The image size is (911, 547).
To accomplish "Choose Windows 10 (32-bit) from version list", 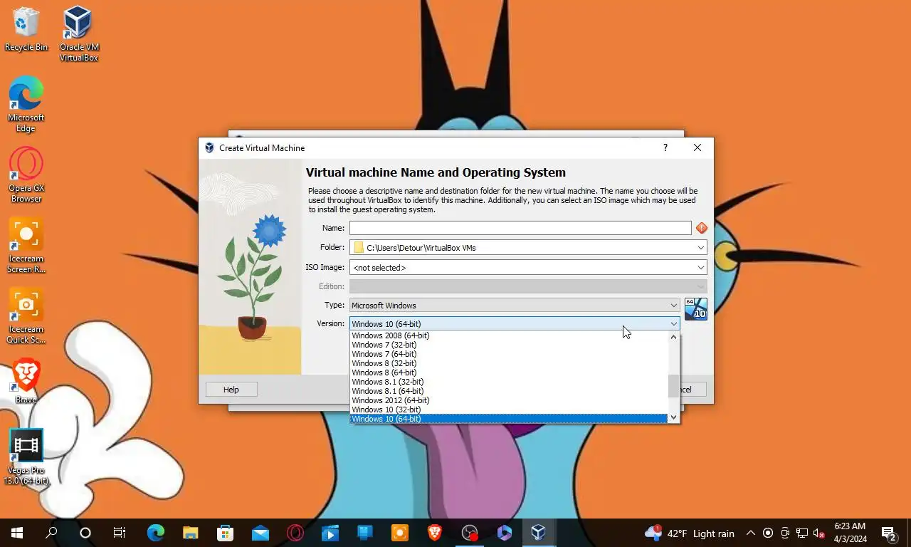I will click(508, 410).
